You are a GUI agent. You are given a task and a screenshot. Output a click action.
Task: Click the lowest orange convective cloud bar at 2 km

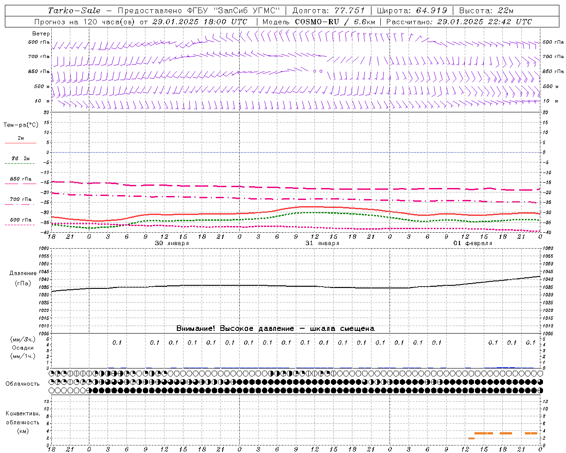(471, 438)
